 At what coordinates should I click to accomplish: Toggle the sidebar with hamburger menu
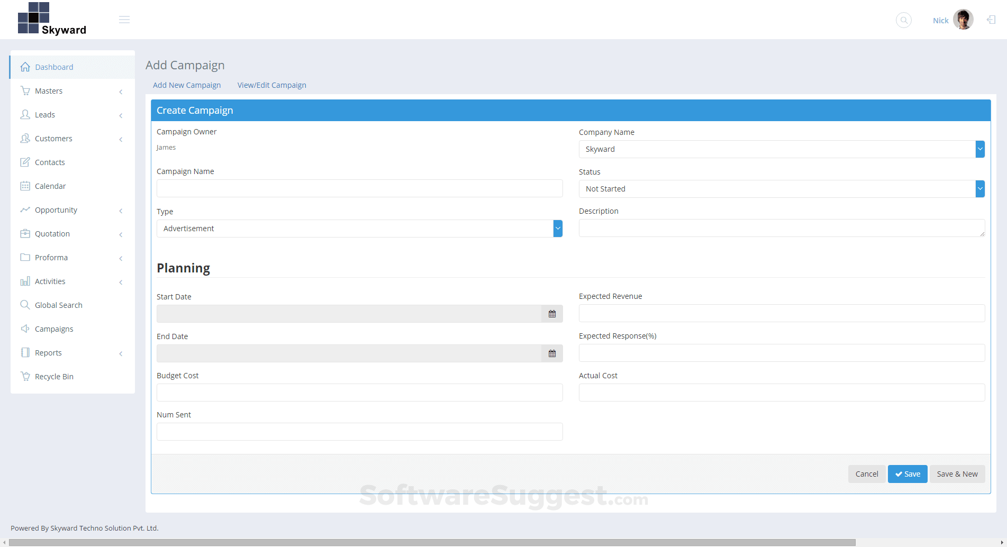(124, 20)
